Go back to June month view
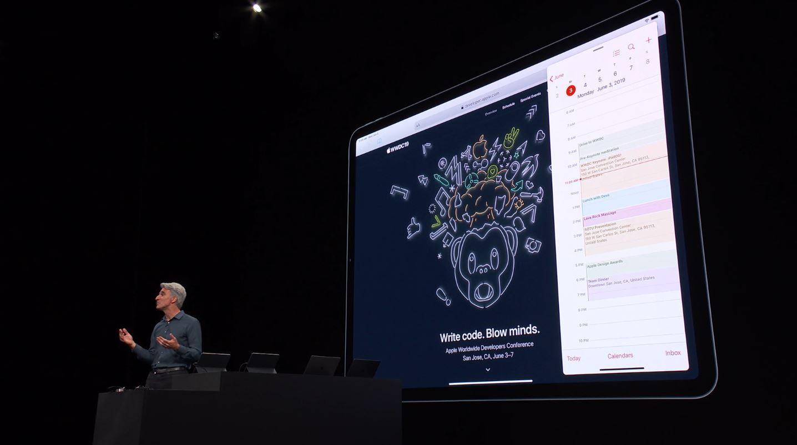 coord(557,77)
